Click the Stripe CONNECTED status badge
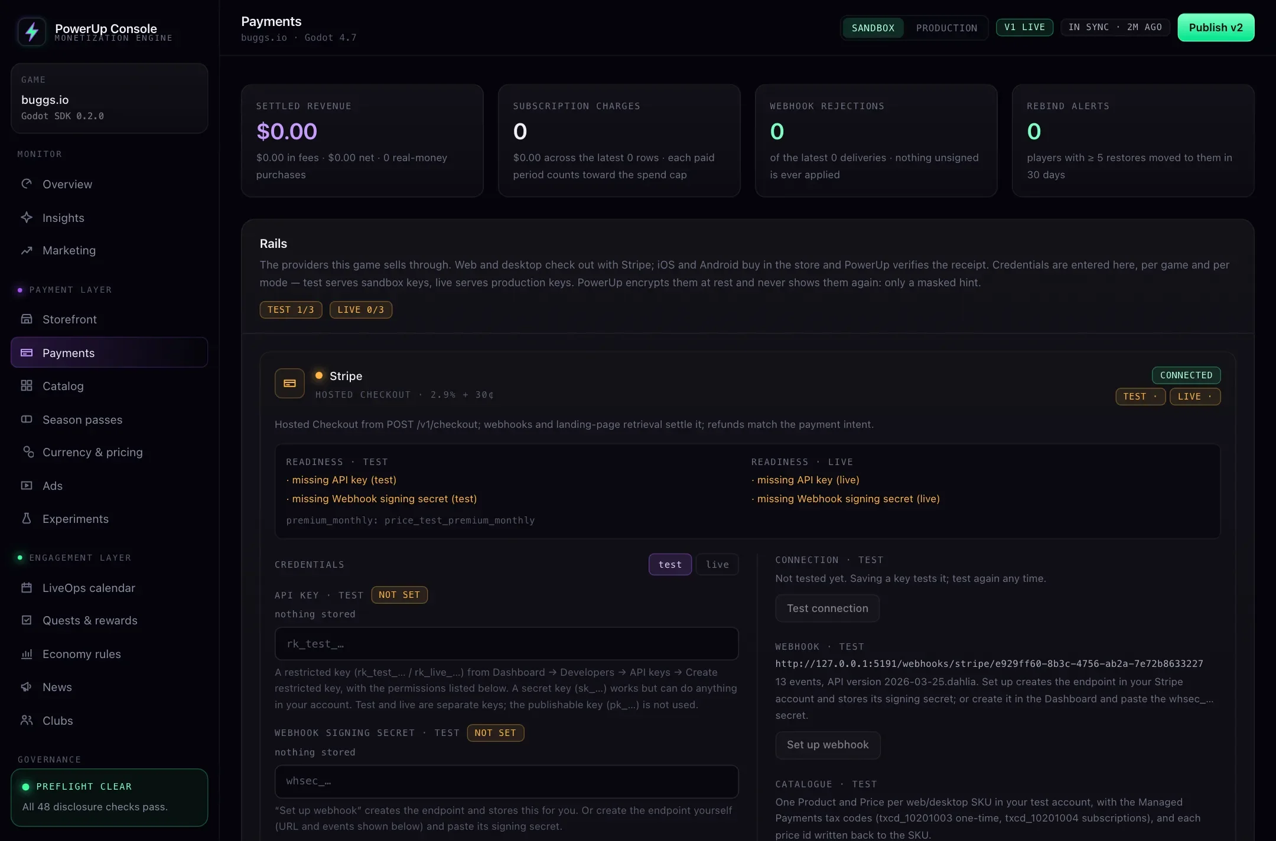Image resolution: width=1276 pixels, height=841 pixels. (1186, 375)
